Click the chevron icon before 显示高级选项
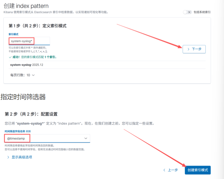The image size is (224, 179). (x=8, y=157)
